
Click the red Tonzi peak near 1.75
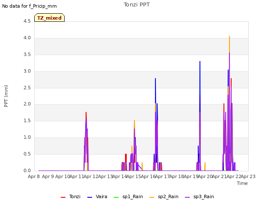tap(86, 113)
